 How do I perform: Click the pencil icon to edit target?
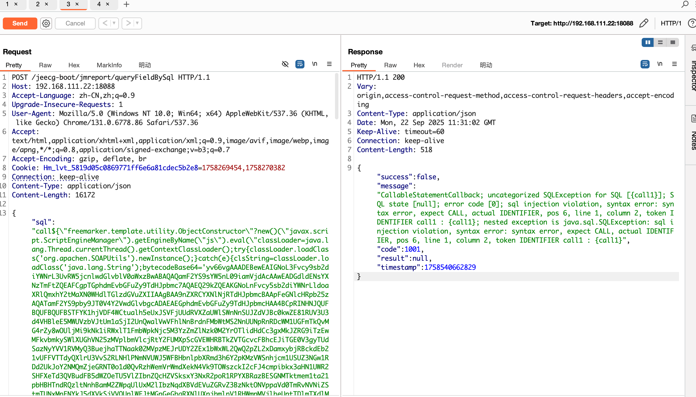click(643, 23)
